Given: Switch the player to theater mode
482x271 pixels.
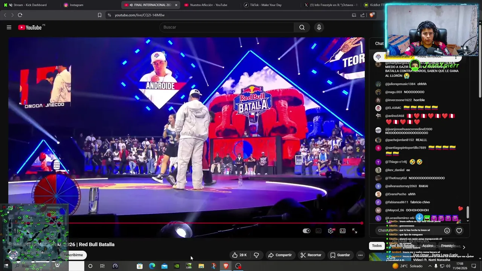Looking at the screenshot, I should (343, 231).
